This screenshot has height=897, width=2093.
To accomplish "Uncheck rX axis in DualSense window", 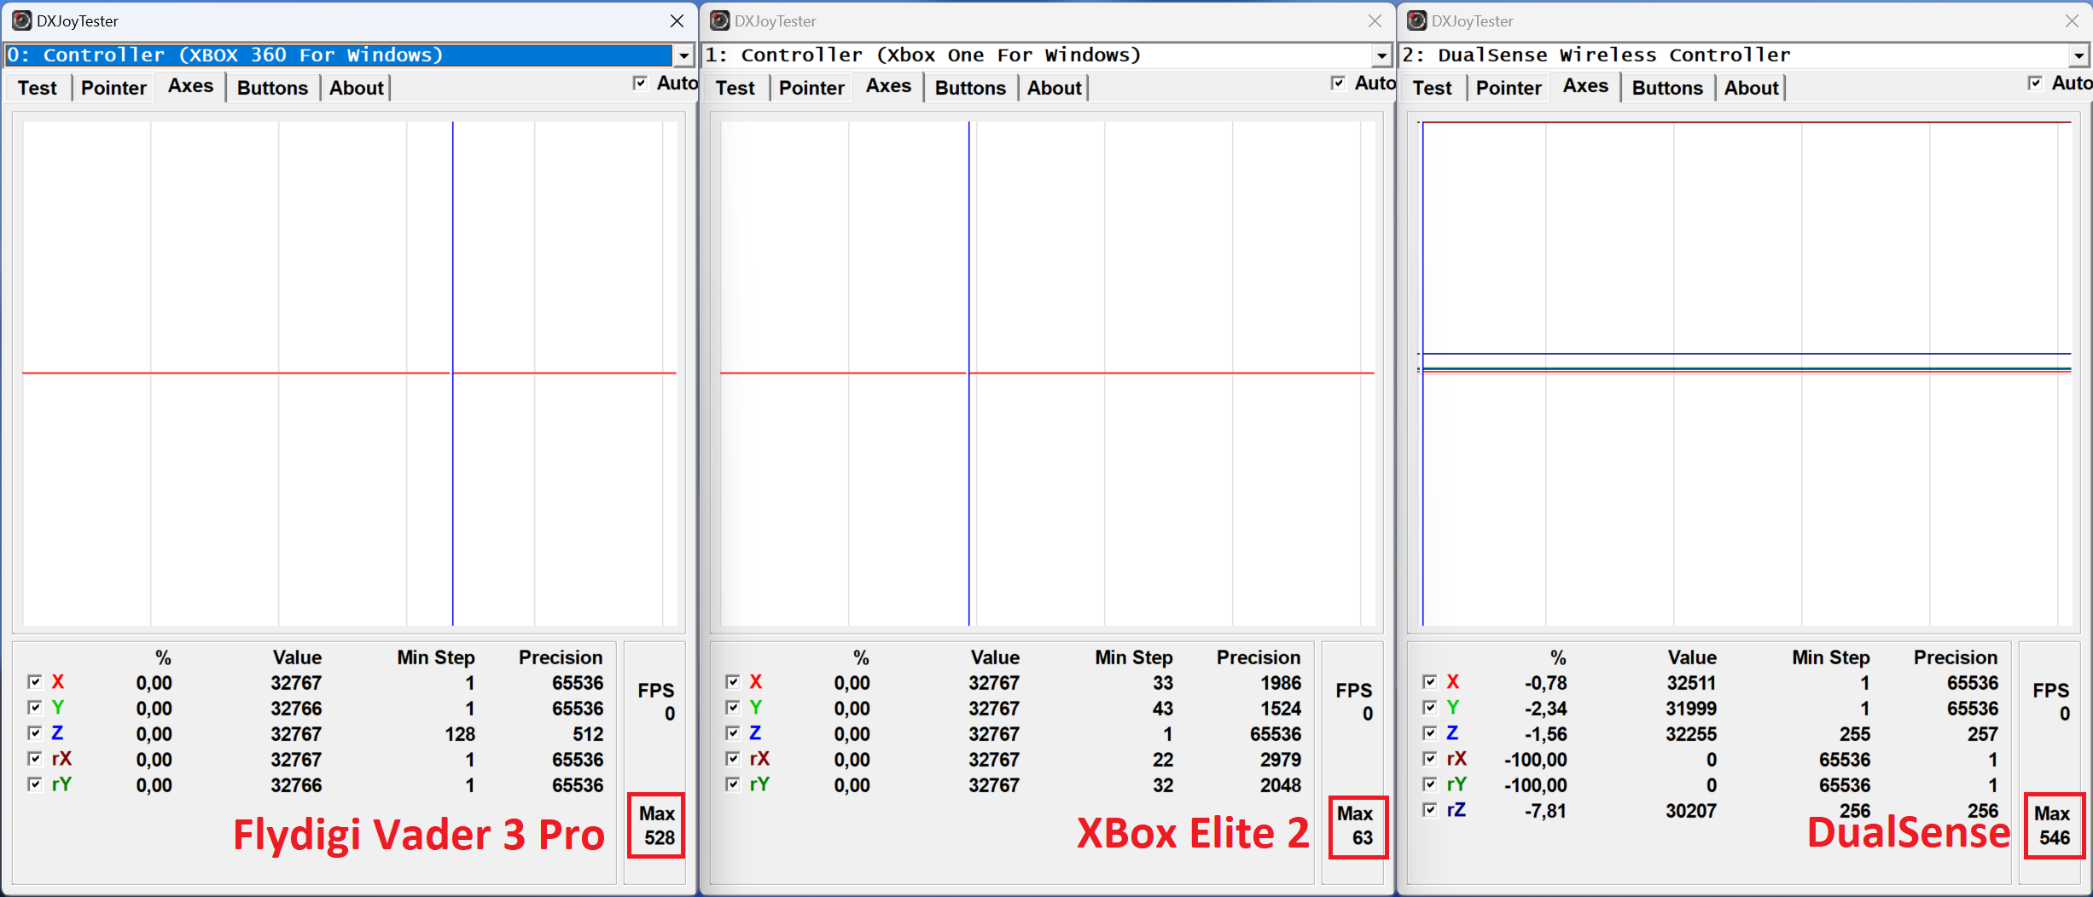I will tap(1429, 758).
